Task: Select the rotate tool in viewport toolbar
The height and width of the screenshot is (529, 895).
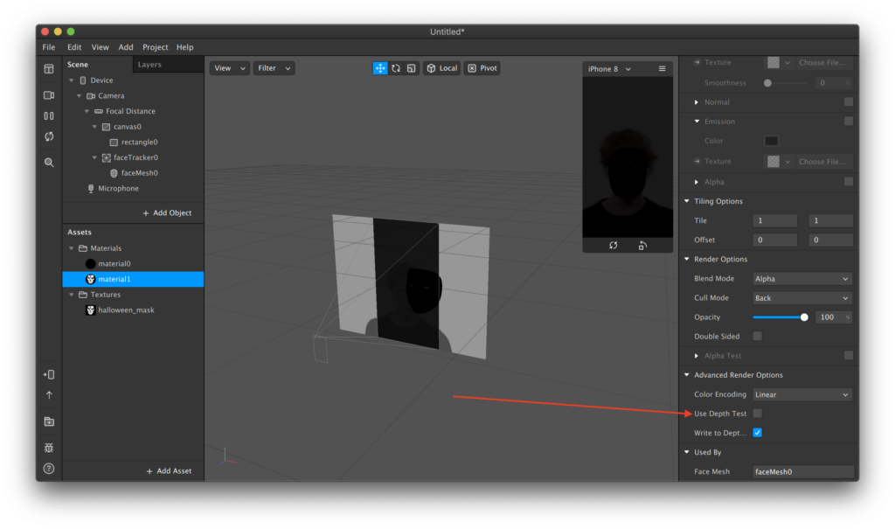Action: (x=396, y=68)
